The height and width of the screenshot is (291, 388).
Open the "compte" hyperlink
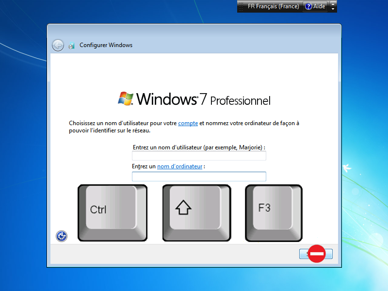click(x=188, y=123)
